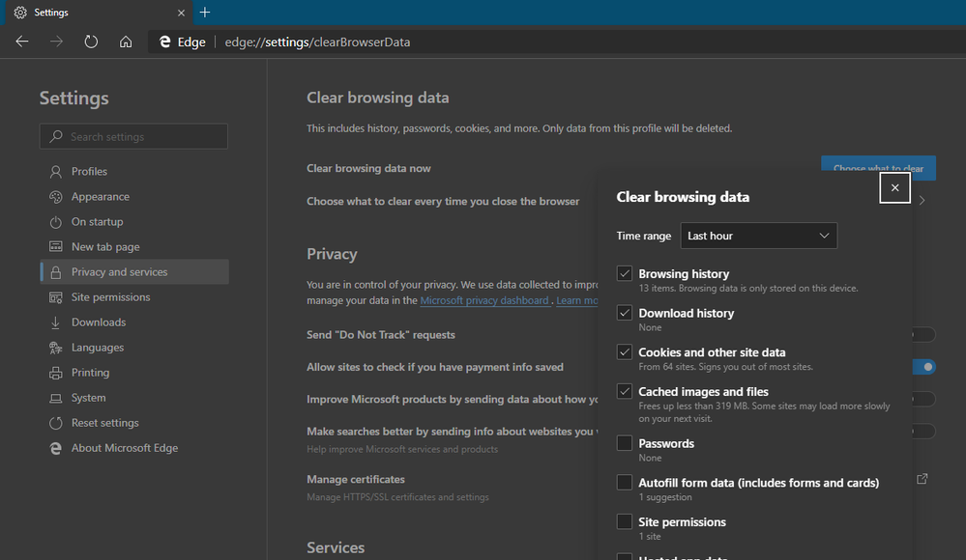Open the Time range dropdown
The width and height of the screenshot is (966, 560).
tap(758, 236)
